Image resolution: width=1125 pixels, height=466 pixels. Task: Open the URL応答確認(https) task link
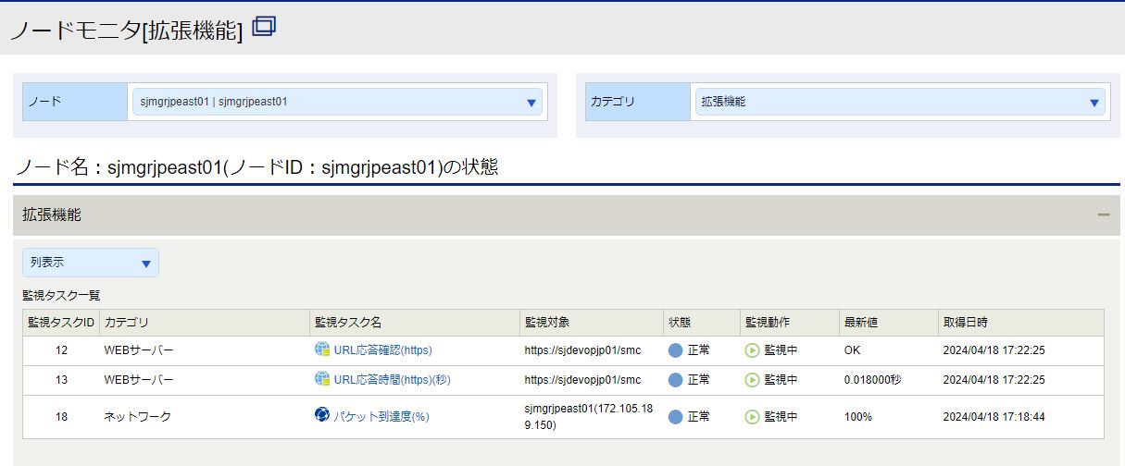click(382, 350)
